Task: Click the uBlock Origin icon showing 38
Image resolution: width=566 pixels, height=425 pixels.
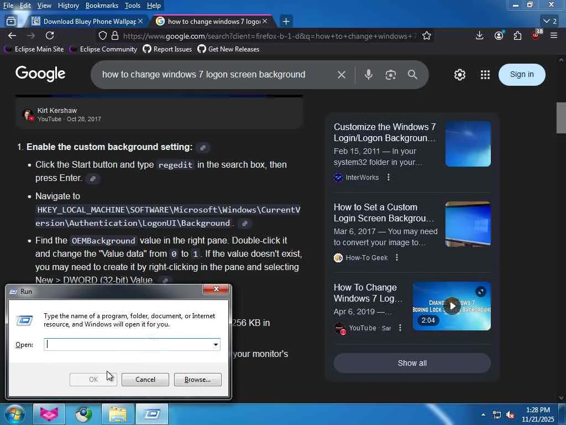Action: click(536, 35)
